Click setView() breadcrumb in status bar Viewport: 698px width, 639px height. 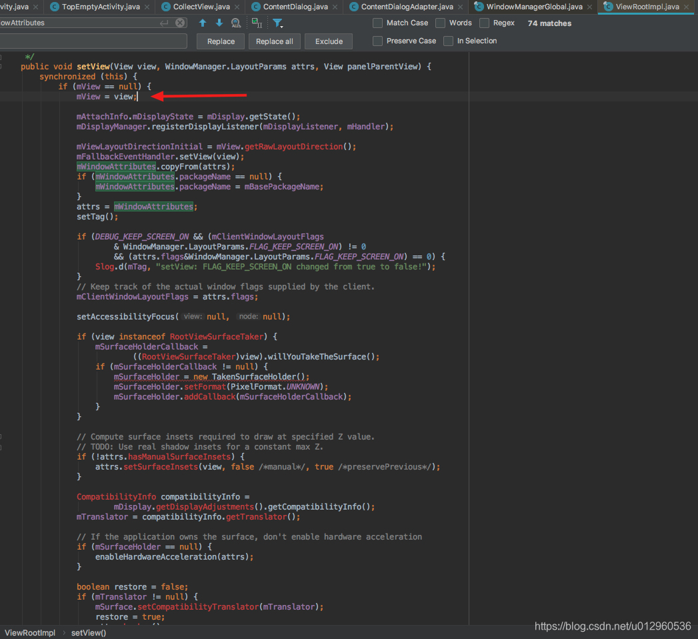(89, 633)
